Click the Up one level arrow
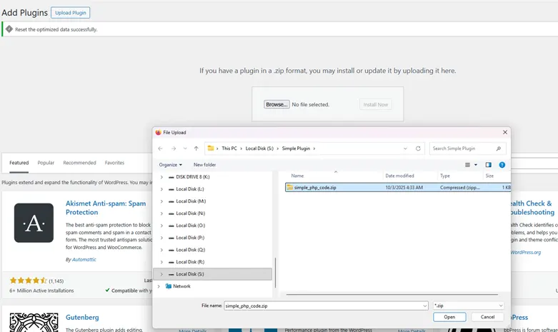558x332 pixels. [x=196, y=149]
